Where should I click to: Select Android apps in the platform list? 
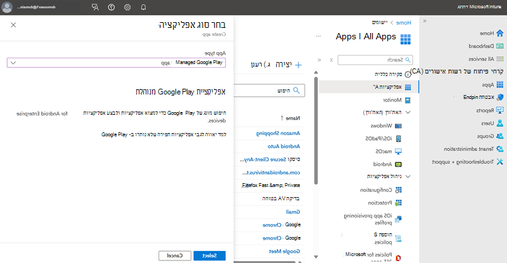pyautogui.click(x=387, y=164)
